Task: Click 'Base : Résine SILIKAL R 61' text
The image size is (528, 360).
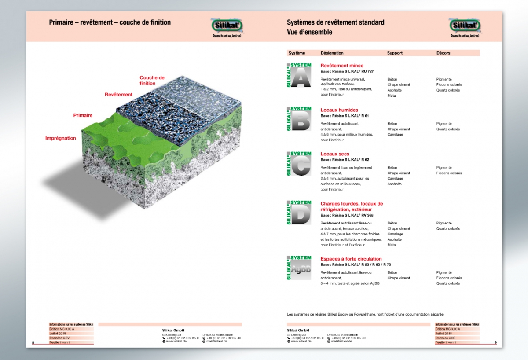Action: point(345,116)
